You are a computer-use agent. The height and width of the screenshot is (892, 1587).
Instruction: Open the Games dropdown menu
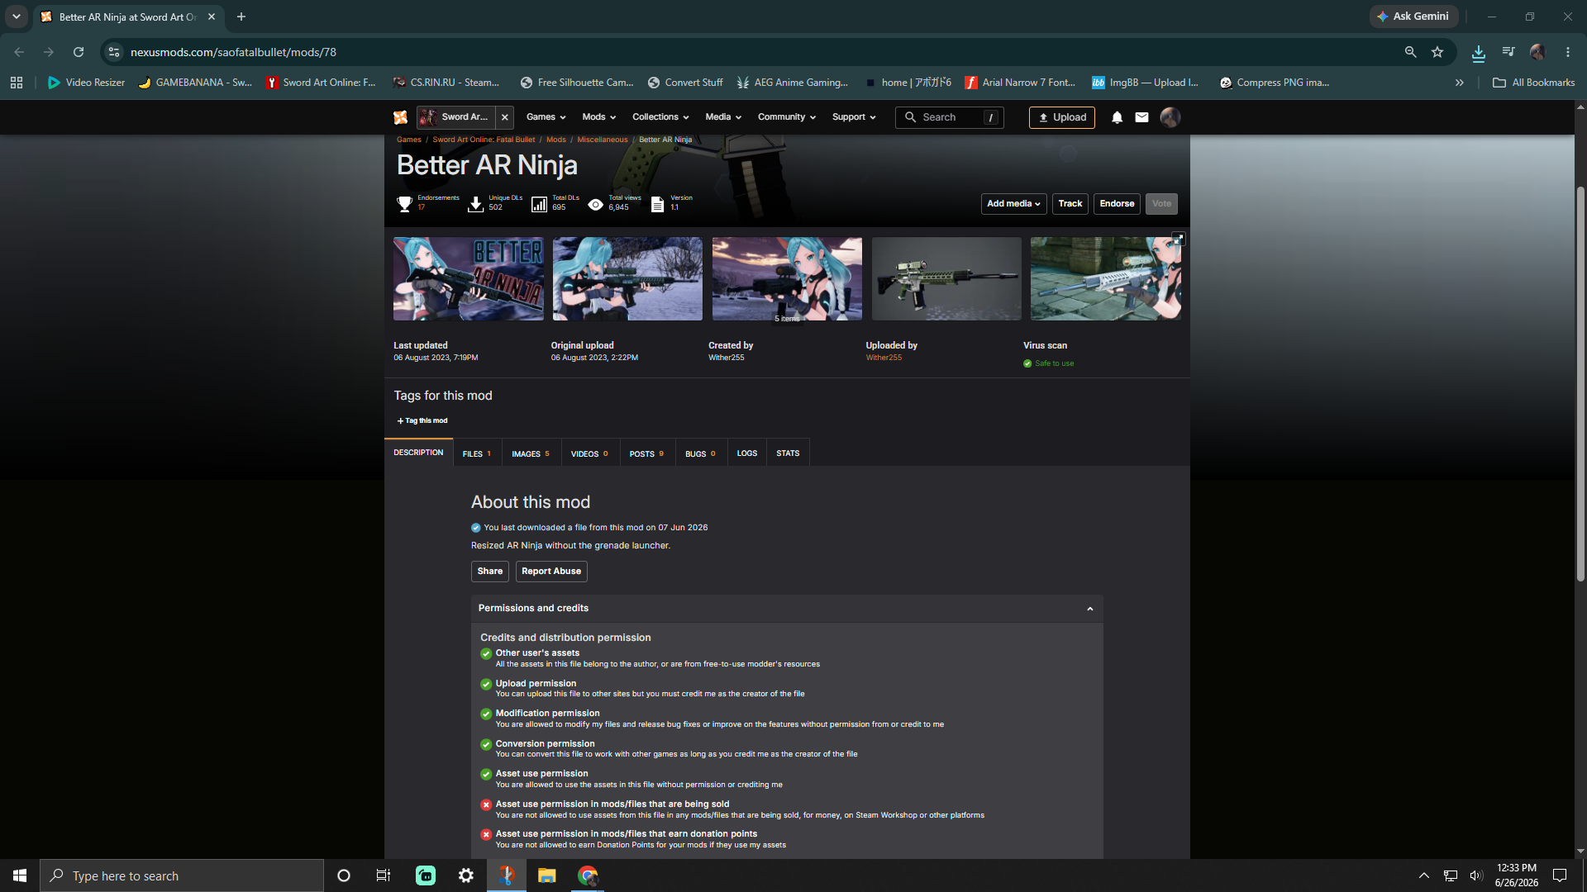[x=546, y=117]
